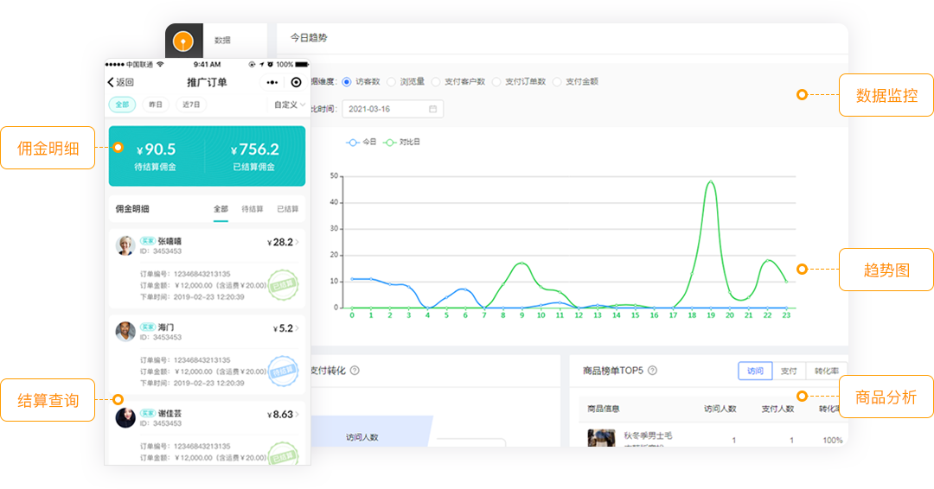Expand 张晴晴 order via the ¥28.2 chevron
The width and height of the screenshot is (934, 489).
click(298, 243)
